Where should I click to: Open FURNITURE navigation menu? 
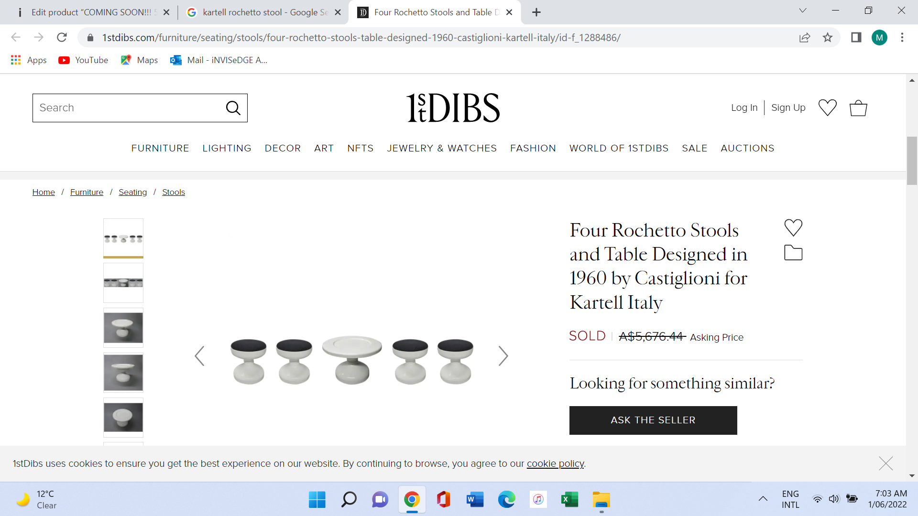(160, 148)
